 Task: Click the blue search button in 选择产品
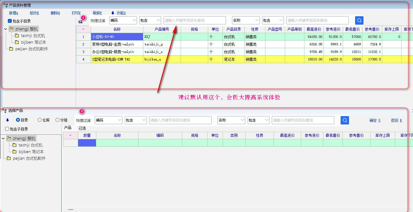click(x=345, y=120)
